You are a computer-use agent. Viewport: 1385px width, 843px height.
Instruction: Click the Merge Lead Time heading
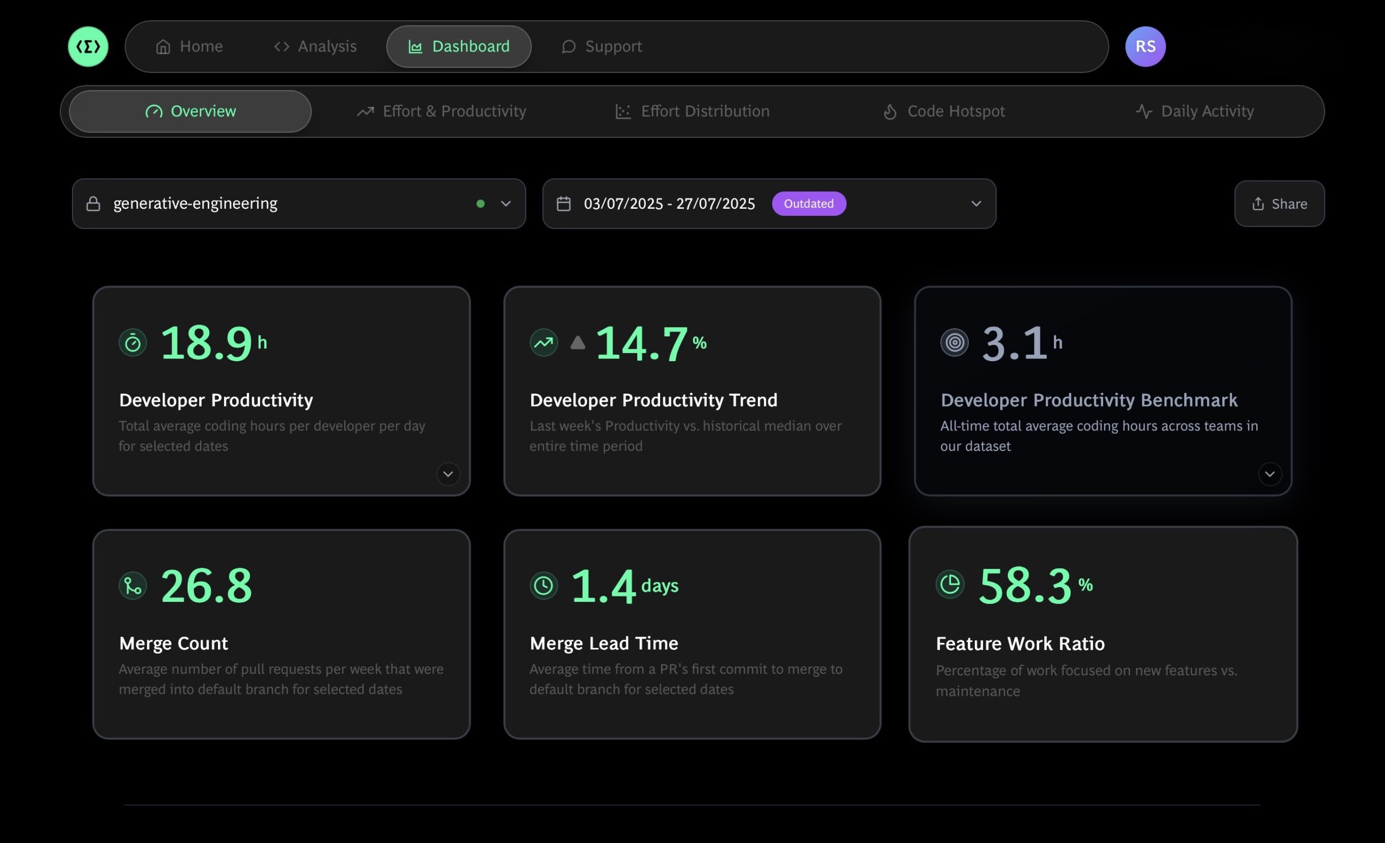(x=604, y=643)
